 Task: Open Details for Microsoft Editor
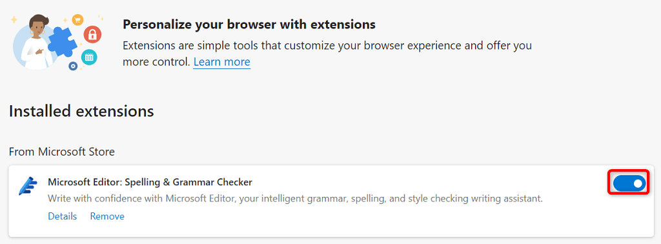tap(63, 216)
